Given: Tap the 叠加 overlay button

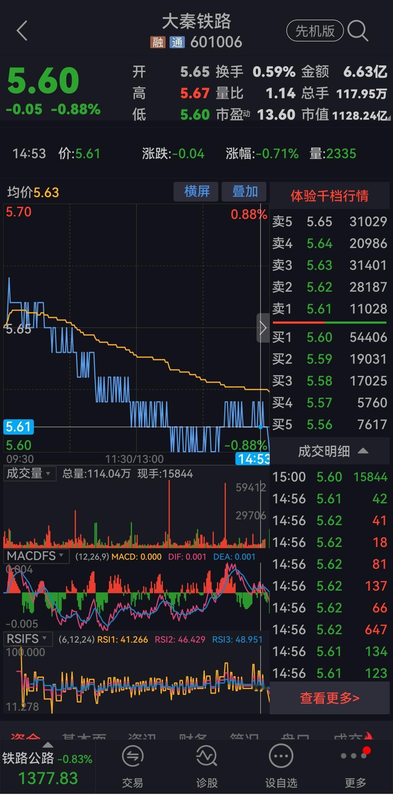Looking at the screenshot, I should pos(244,191).
